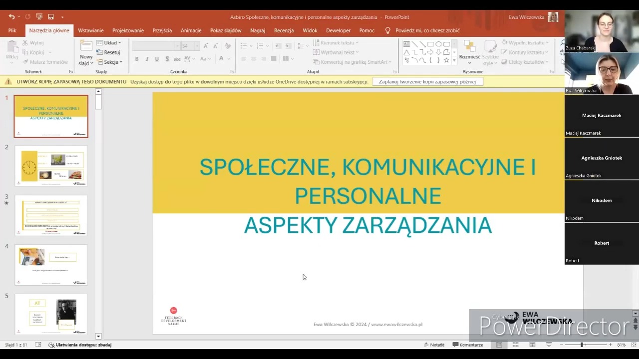
Task: Increase font size icon
Action: click(x=206, y=46)
